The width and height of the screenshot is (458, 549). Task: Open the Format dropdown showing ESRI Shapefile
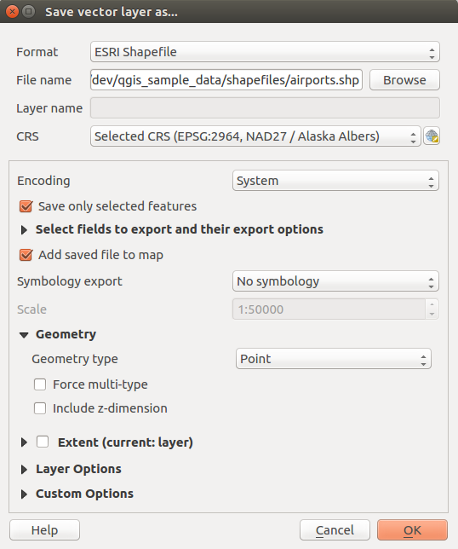(x=265, y=52)
